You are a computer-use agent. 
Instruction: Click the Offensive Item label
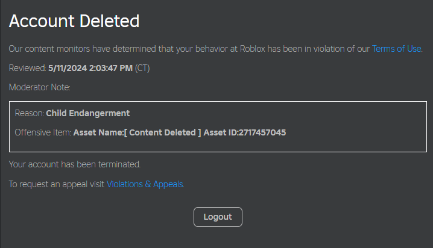[43, 132]
